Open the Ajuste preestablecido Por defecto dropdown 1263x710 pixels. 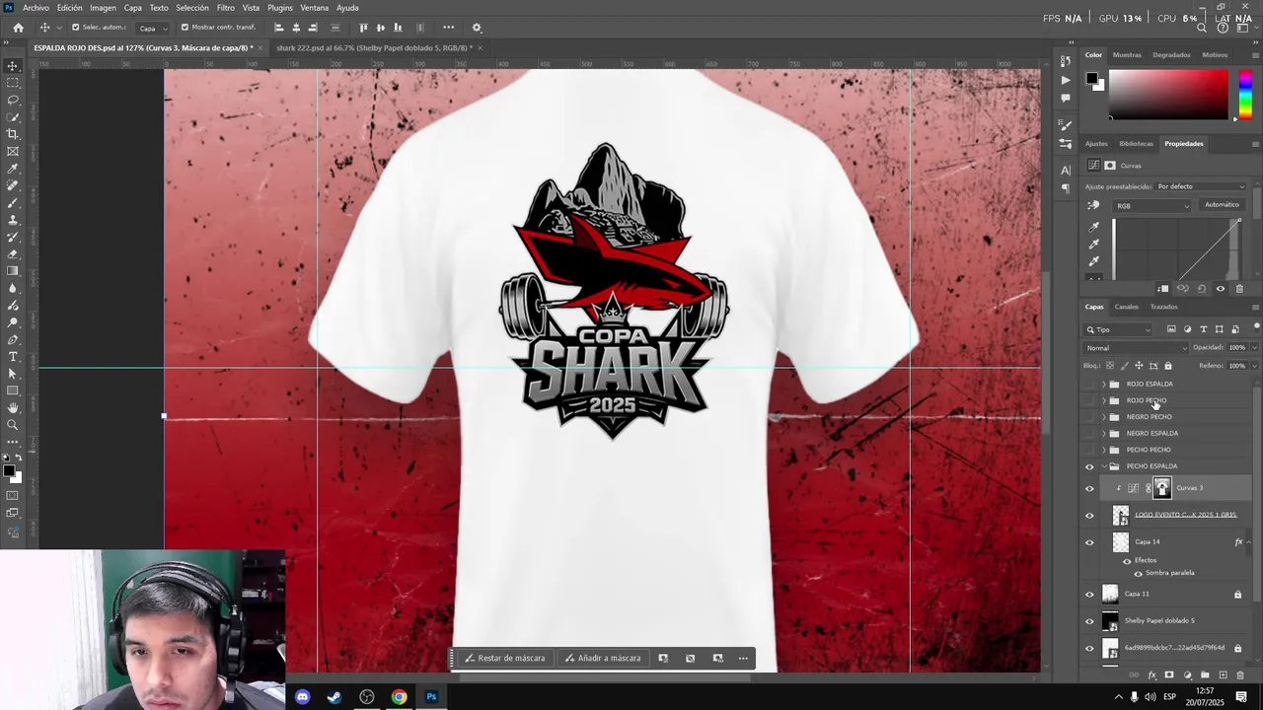pyautogui.click(x=1201, y=186)
